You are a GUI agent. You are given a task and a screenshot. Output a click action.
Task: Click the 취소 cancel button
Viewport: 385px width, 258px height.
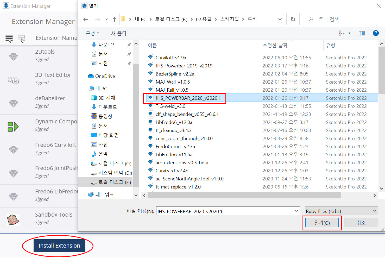(x=361, y=223)
